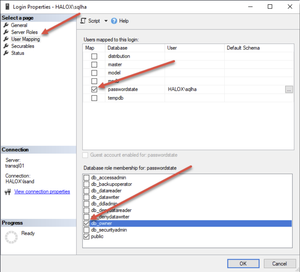Select the master database name

[x=115, y=64]
